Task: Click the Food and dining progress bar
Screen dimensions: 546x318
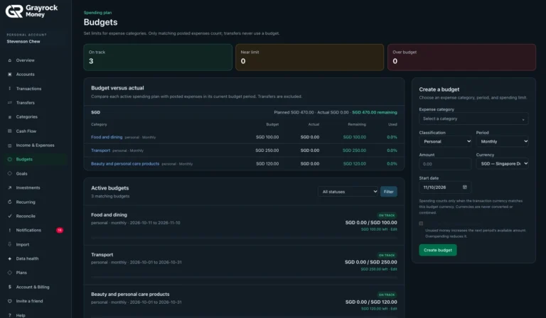Action: [244, 238]
